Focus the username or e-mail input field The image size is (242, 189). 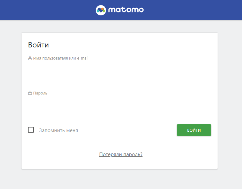click(119, 69)
